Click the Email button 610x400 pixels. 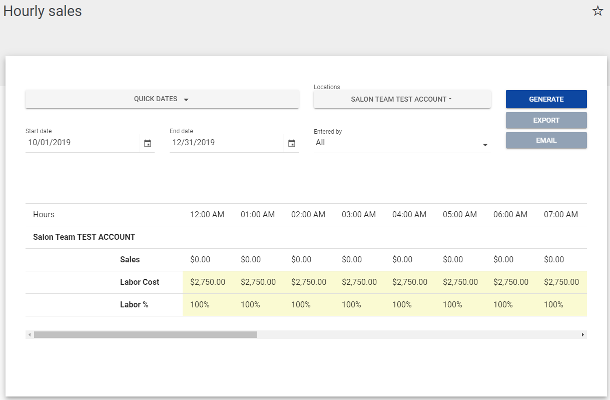[546, 141]
